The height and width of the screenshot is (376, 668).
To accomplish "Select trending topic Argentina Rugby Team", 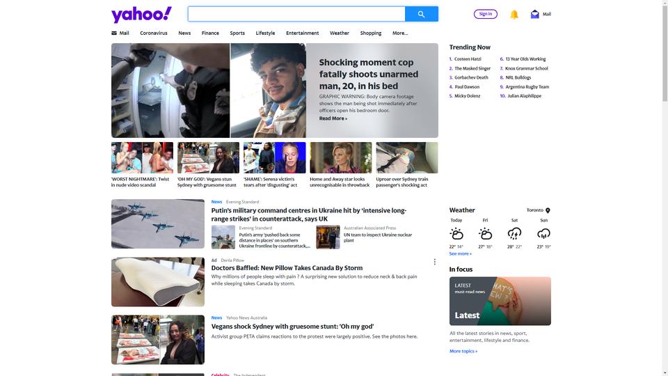I will tap(527, 87).
